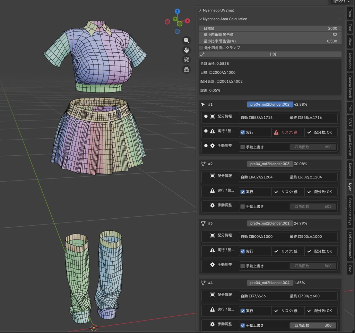Click the blue Z axis gizmo ball
The image size is (355, 333).
[177, 11]
